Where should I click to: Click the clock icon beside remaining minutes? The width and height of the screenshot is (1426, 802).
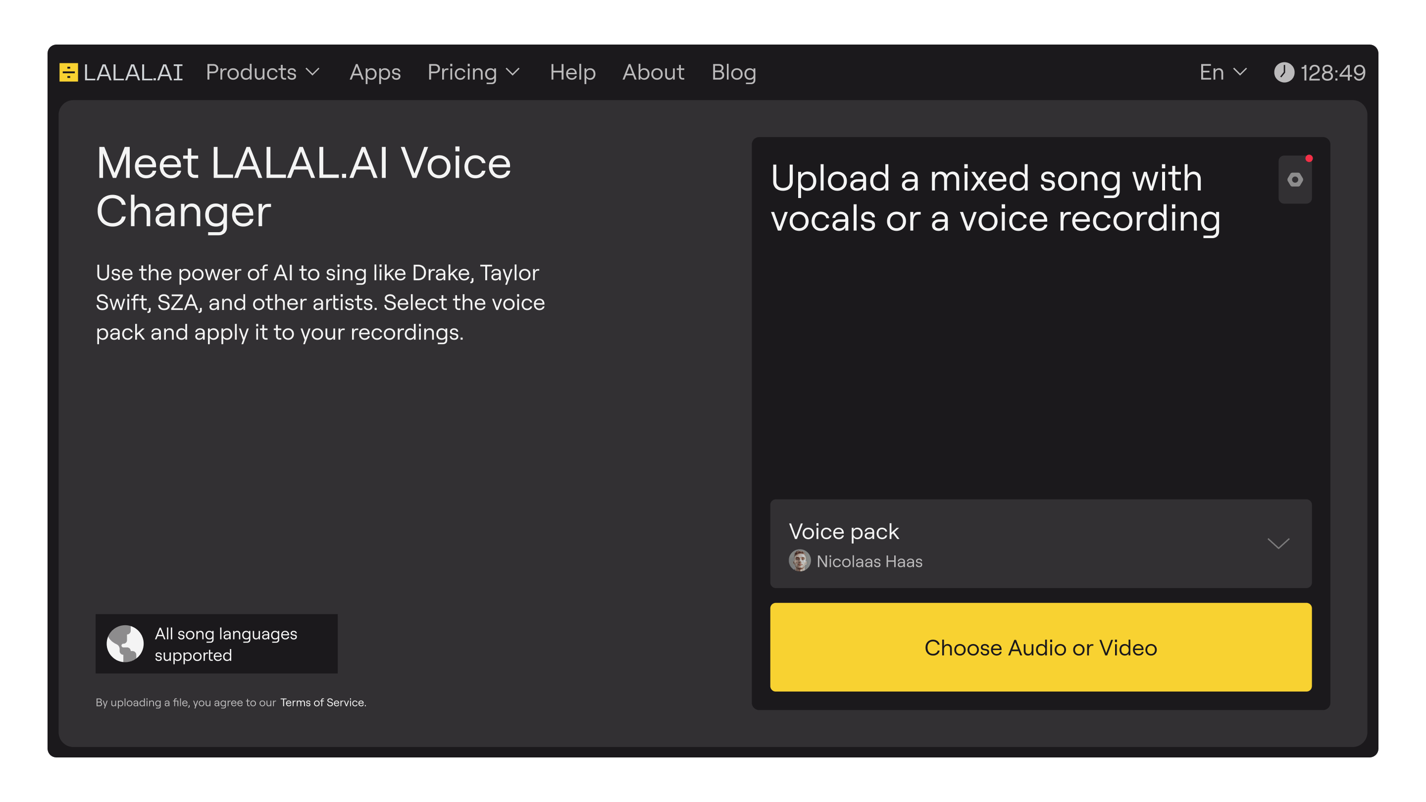pyautogui.click(x=1284, y=72)
